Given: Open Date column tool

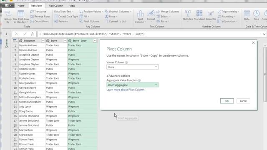Looking at the screenshot, I should (x=247, y=16).
